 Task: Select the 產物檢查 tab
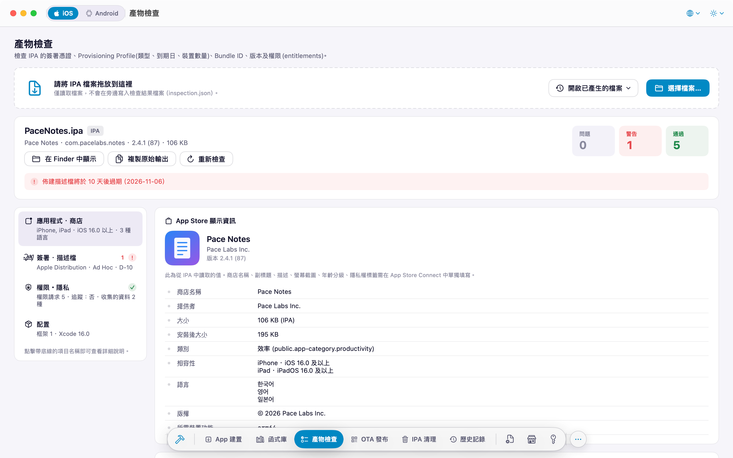(x=319, y=439)
